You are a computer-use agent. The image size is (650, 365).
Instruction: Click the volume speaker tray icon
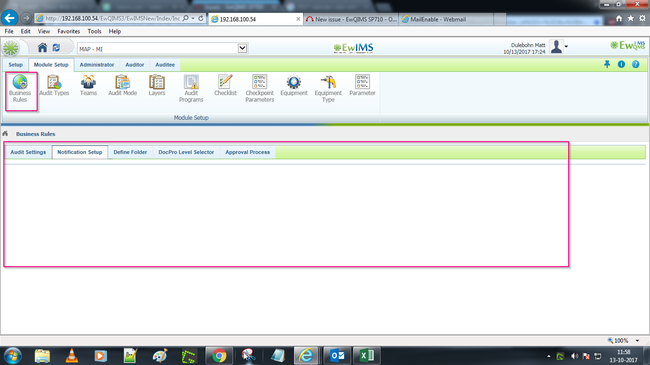[x=574, y=355]
